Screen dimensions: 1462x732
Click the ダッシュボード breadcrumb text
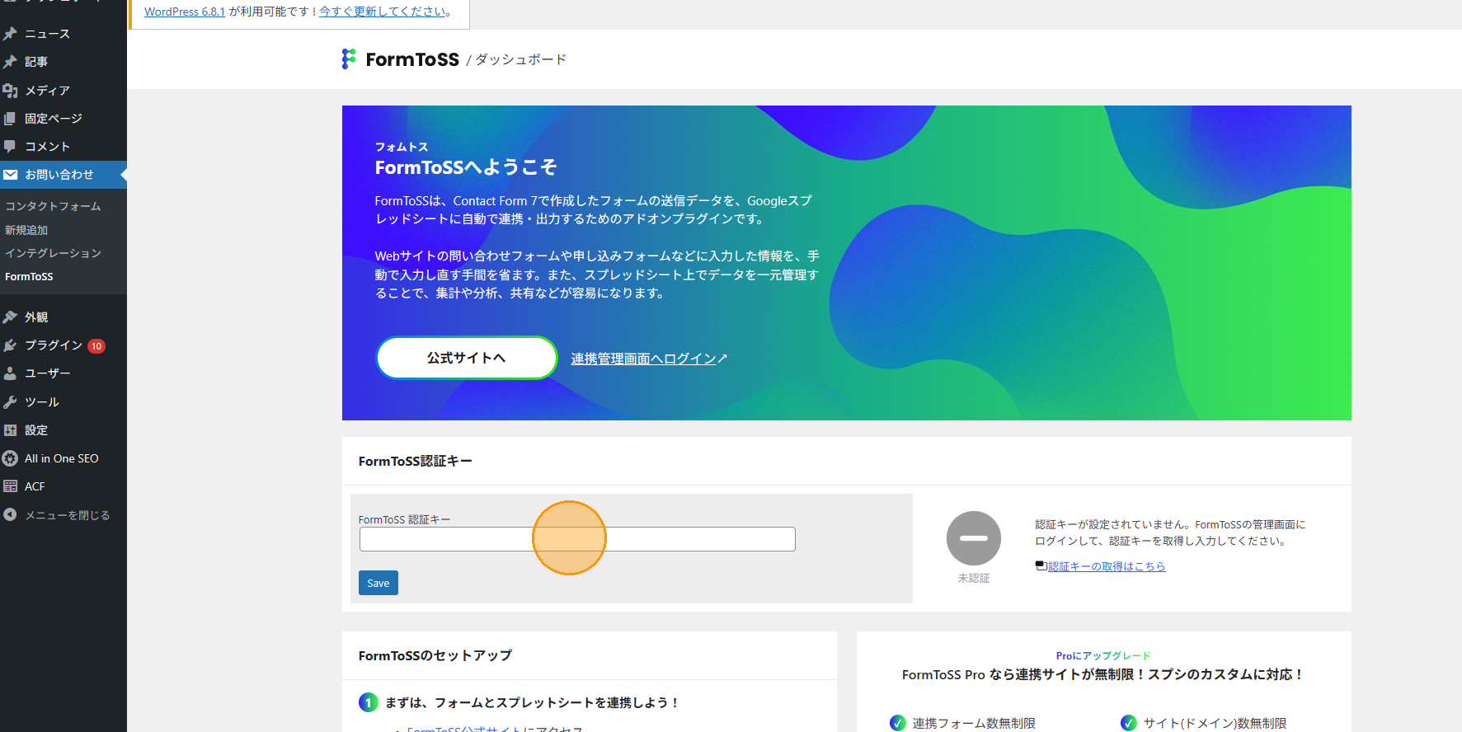click(x=521, y=59)
